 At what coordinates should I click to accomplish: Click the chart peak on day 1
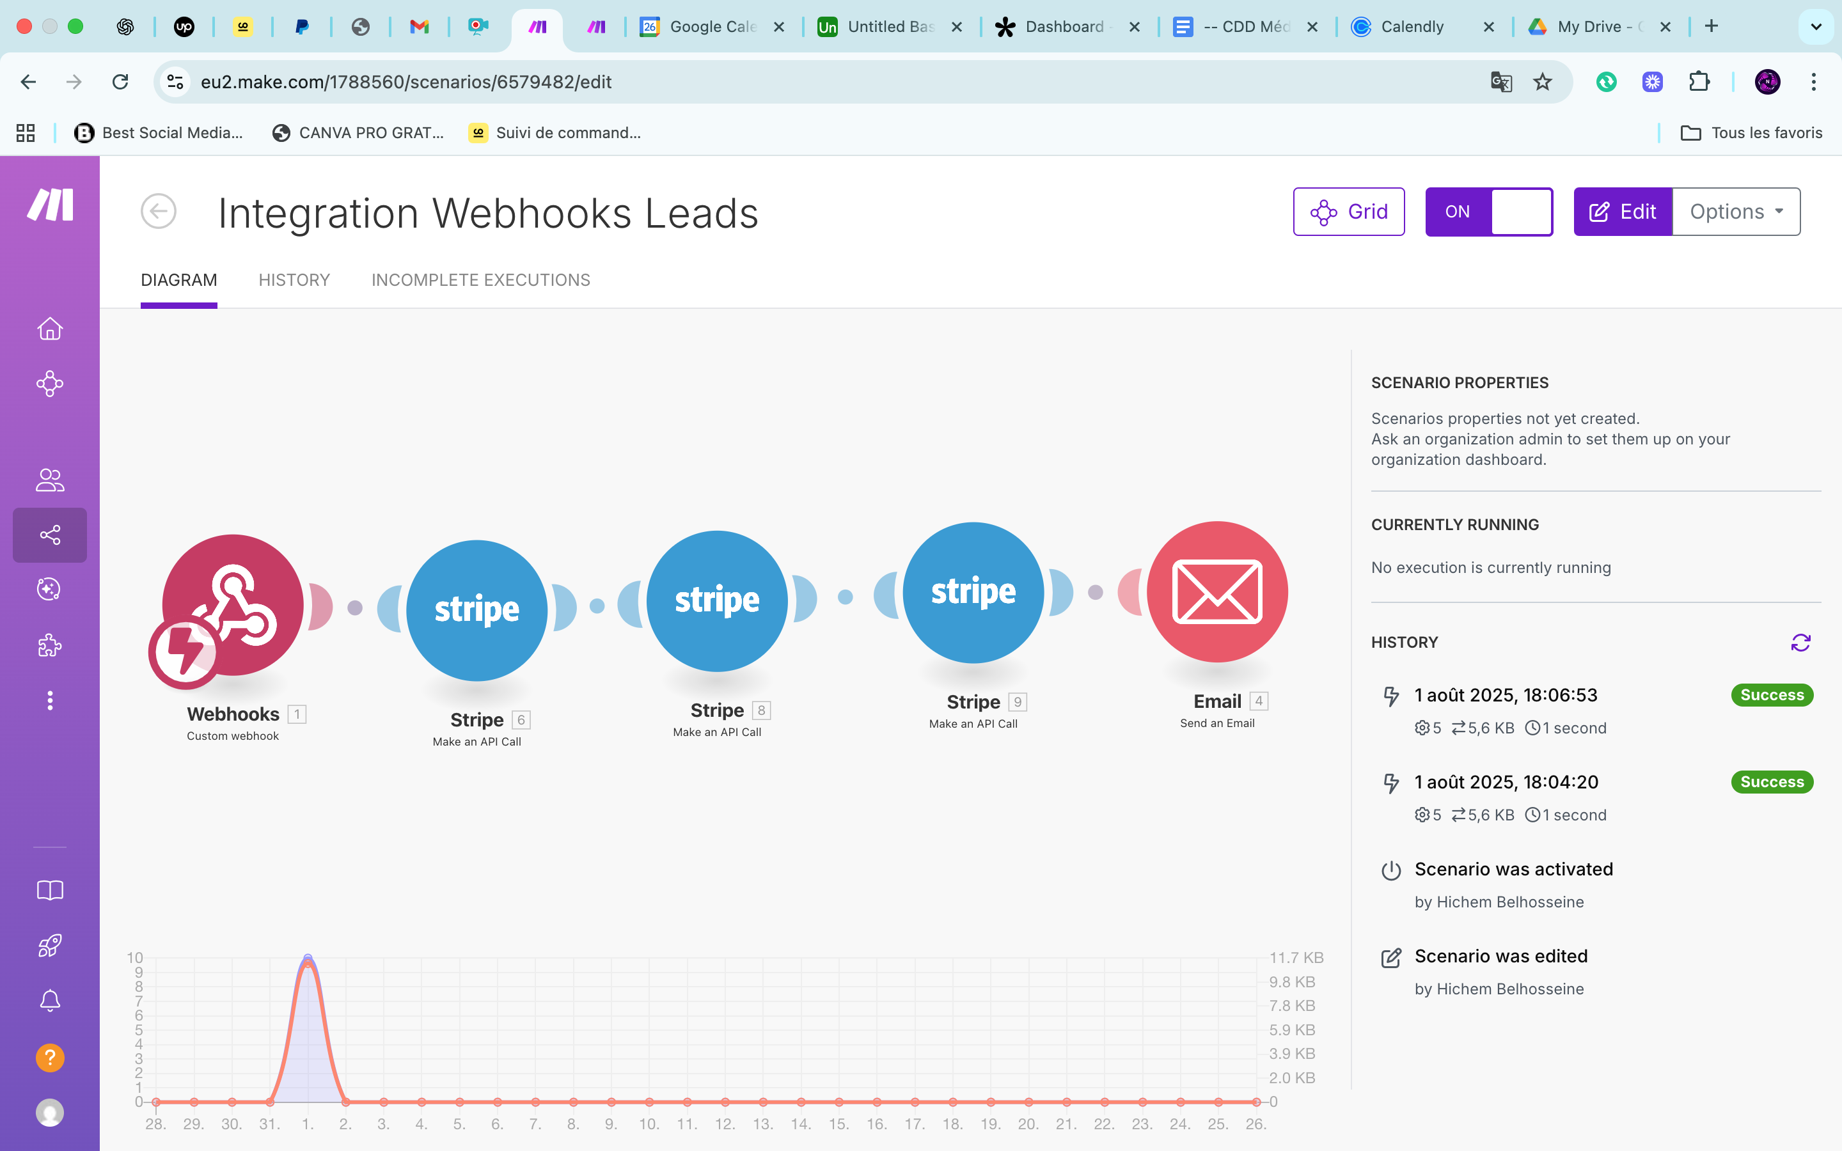point(308,959)
